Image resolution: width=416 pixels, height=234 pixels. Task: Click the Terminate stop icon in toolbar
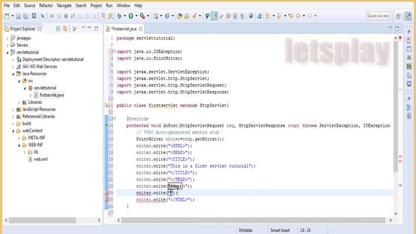66,16
